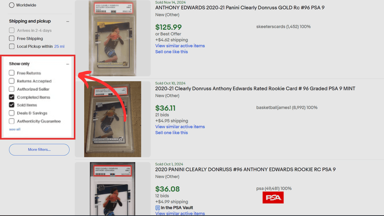Image resolution: width=384 pixels, height=216 pixels.
Task: Open the 25 mi distance dropdown
Action: [59, 47]
